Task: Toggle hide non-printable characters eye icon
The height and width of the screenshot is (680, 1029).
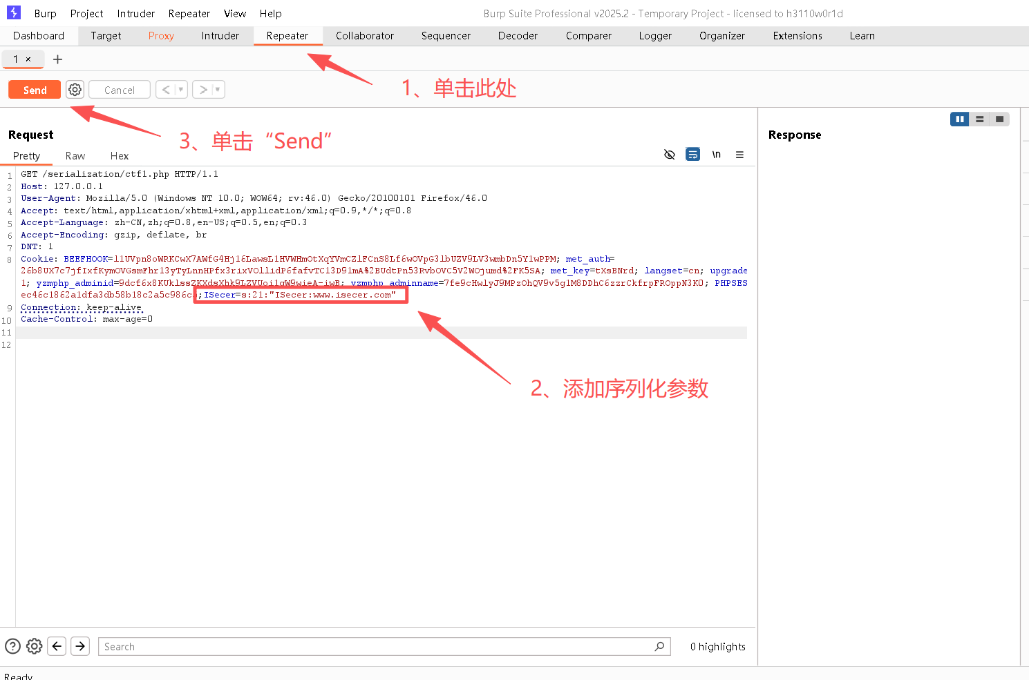Action: [x=669, y=155]
